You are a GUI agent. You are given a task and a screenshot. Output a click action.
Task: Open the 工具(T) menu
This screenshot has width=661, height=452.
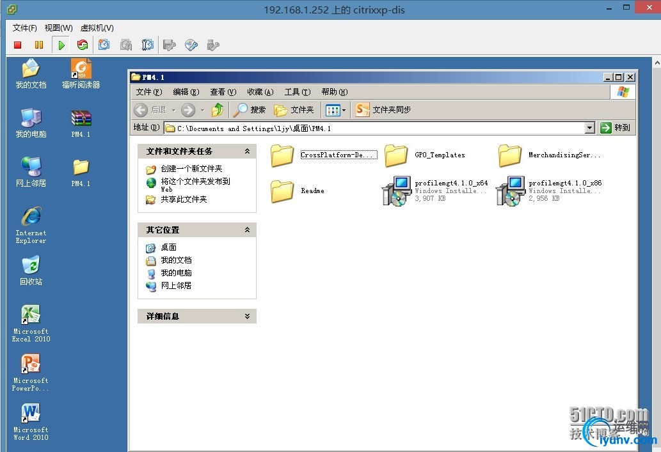click(297, 92)
